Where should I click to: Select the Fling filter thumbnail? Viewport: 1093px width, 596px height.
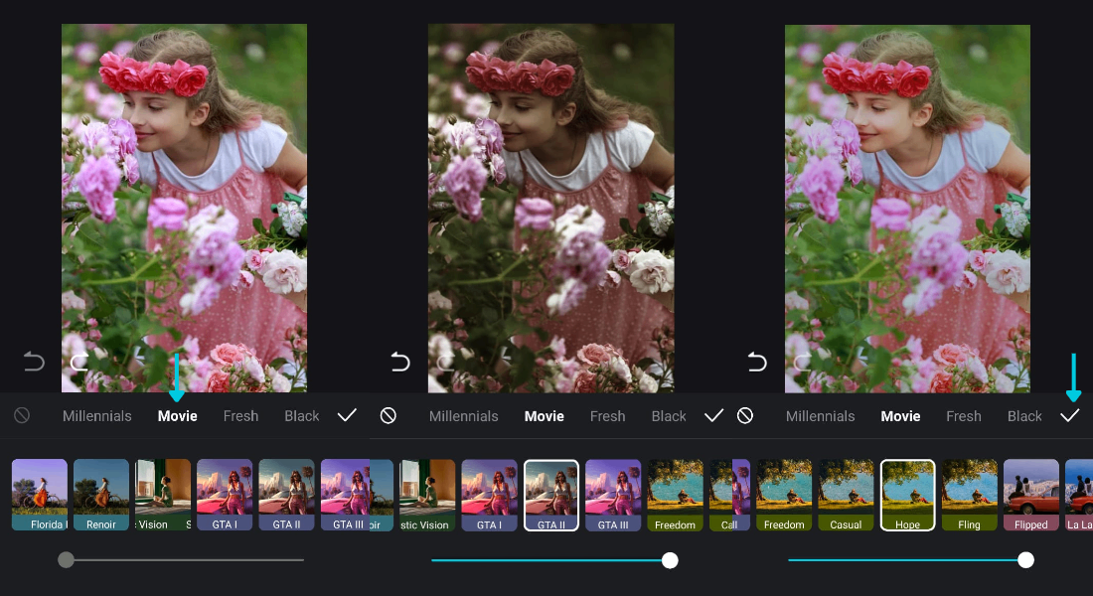click(x=970, y=495)
